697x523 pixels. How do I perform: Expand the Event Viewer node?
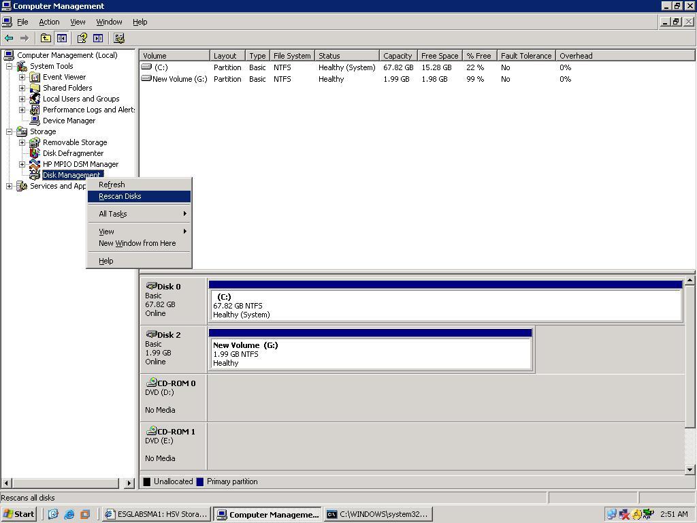coord(22,78)
